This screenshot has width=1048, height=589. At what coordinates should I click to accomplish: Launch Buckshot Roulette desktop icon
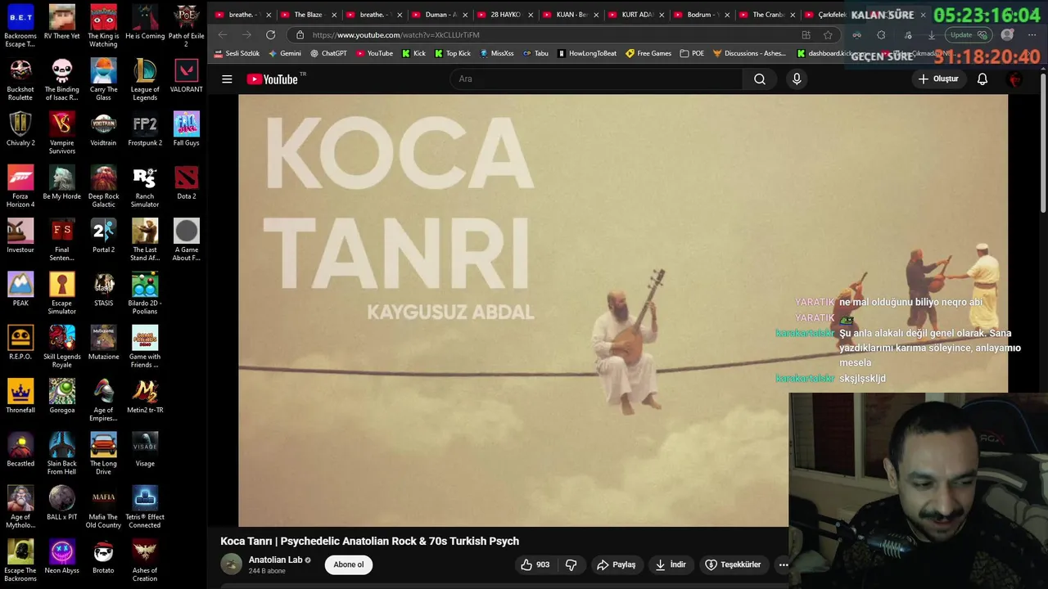click(x=20, y=79)
